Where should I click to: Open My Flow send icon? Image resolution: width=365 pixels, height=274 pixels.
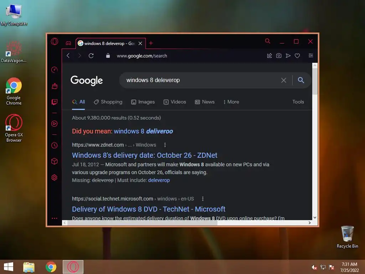point(288,55)
